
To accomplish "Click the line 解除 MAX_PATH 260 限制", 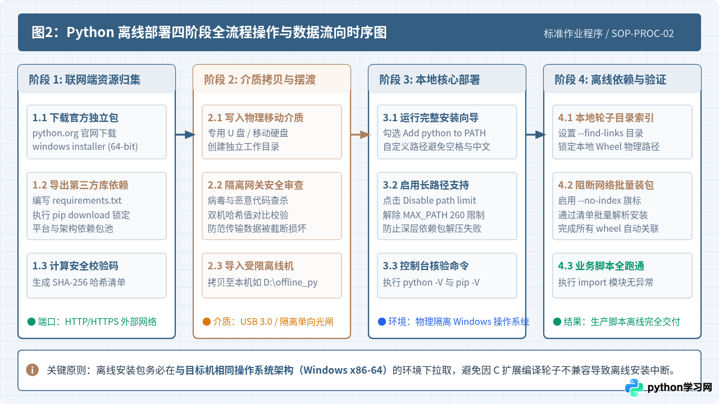I will (434, 214).
